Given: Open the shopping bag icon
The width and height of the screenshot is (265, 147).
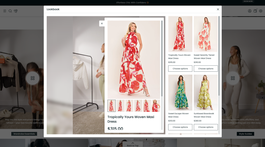Looking at the screenshot, I should (x=255, y=11).
